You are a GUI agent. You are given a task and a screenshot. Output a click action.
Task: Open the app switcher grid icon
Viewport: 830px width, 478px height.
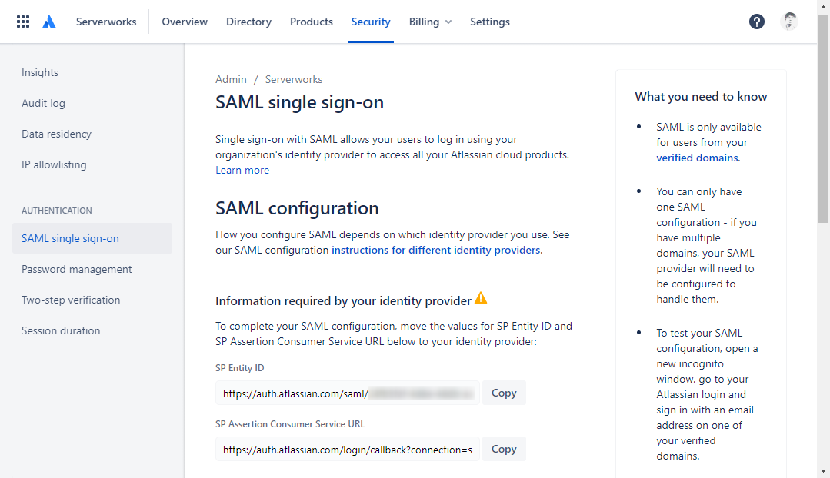23,22
